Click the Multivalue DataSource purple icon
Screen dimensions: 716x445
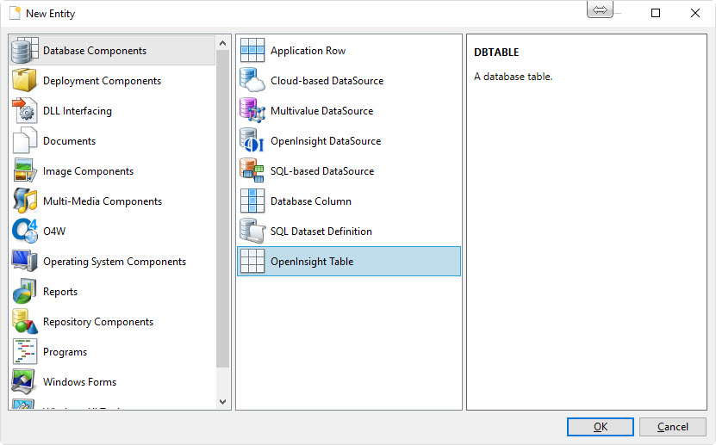click(252, 110)
